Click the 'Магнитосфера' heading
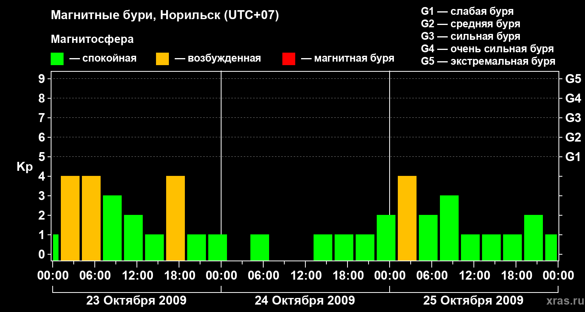 [92, 39]
